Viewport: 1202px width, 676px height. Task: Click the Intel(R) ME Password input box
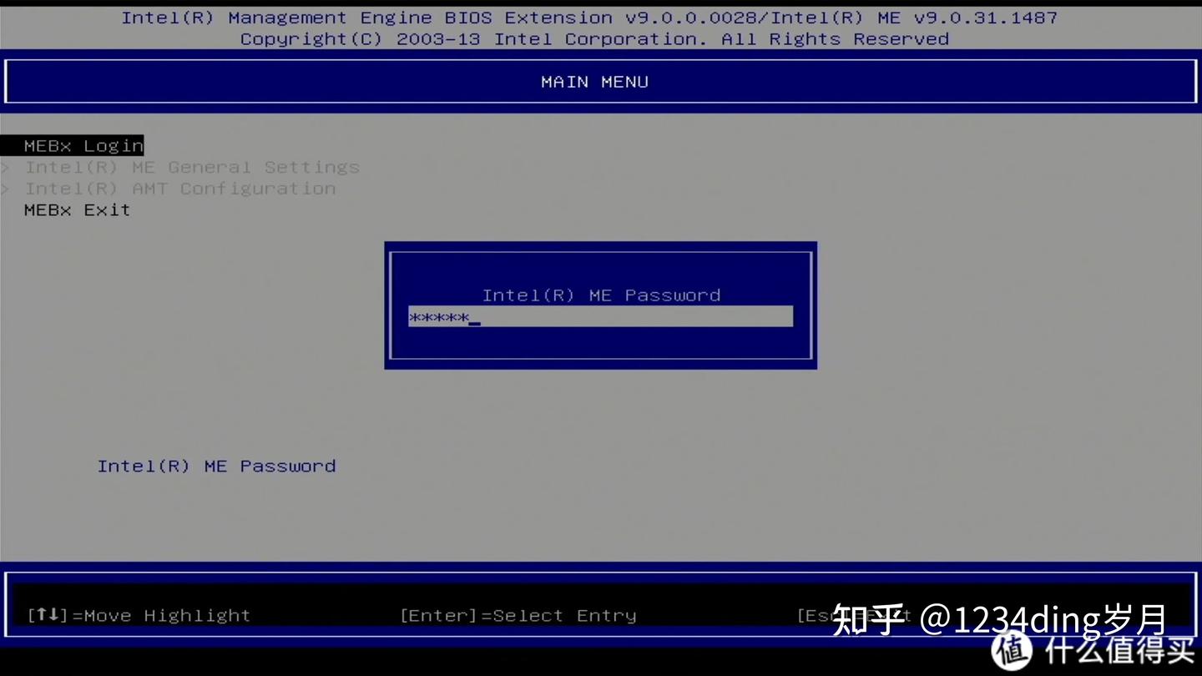(x=599, y=316)
